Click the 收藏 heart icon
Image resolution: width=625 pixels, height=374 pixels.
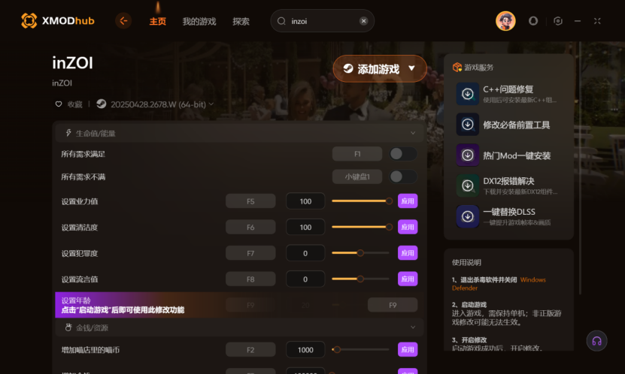59,104
